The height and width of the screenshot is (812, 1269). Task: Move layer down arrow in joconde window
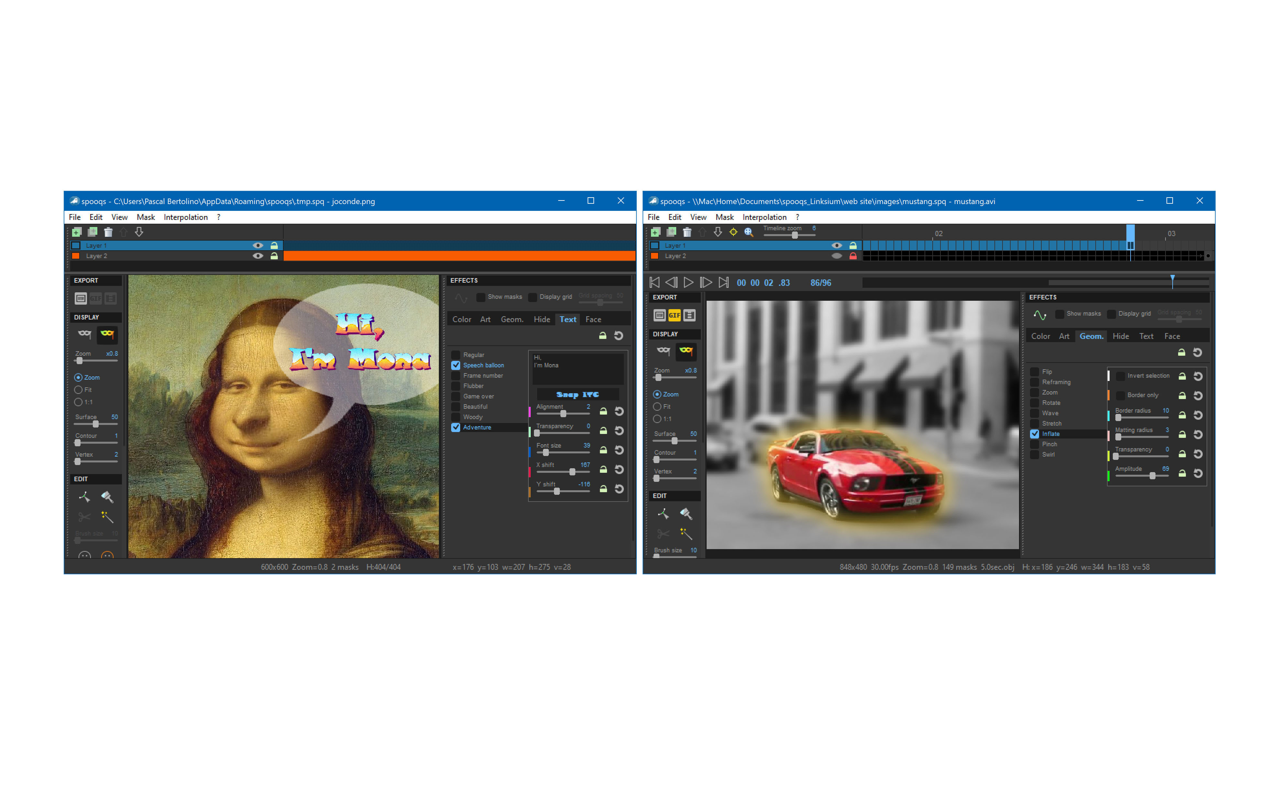pos(139,232)
